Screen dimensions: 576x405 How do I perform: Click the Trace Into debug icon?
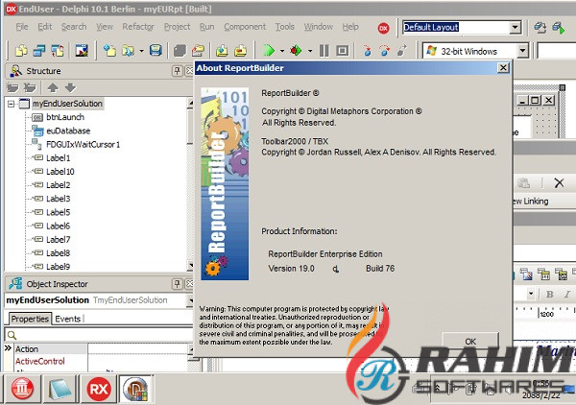367,50
